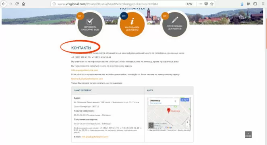Image resolution: width=267 pixels, height=145 pixels.
Task: Save page to Pocket icon
Action: [206, 4]
